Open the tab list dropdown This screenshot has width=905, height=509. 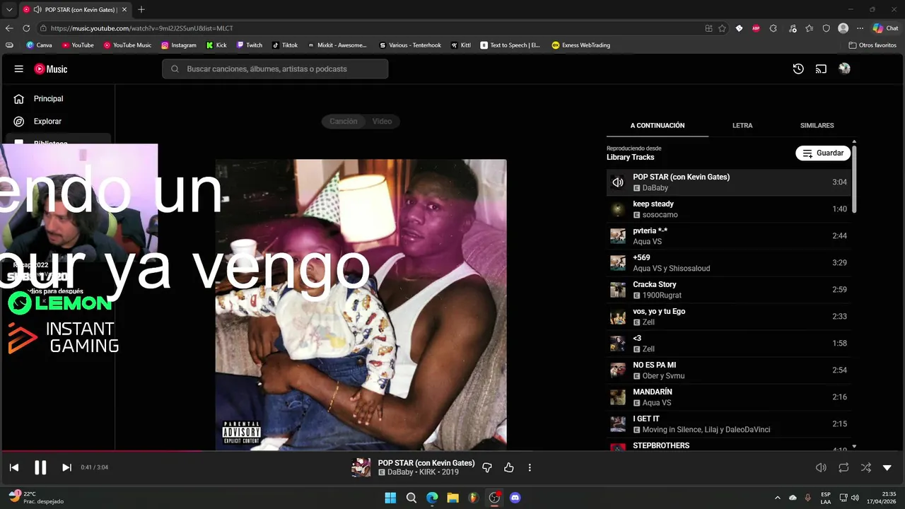point(9,10)
